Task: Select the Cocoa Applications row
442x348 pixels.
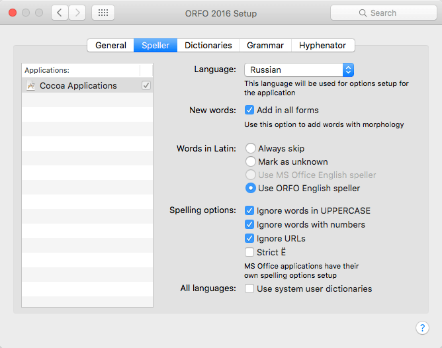Action: coord(87,85)
